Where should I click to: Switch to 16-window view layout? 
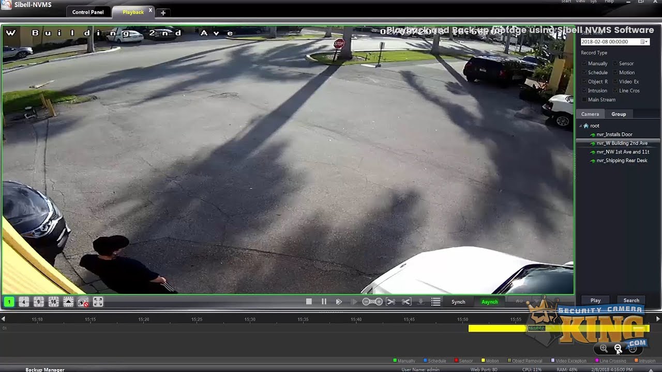coord(53,302)
